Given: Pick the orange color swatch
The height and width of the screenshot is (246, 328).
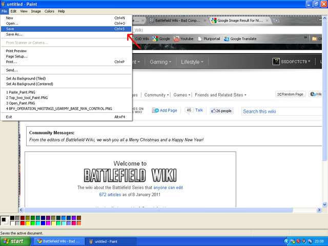Looking at the screenshot, I should coord(79,223).
